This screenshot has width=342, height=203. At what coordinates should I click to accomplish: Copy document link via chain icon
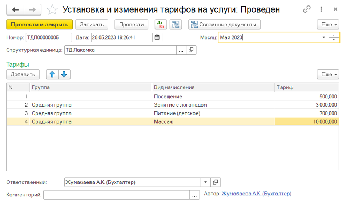tap(307, 9)
